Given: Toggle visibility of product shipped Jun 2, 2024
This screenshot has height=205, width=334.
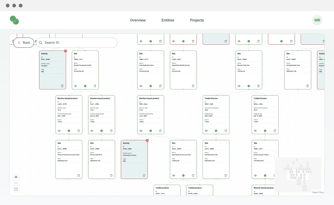Looking at the screenshot, I should 141,131.
